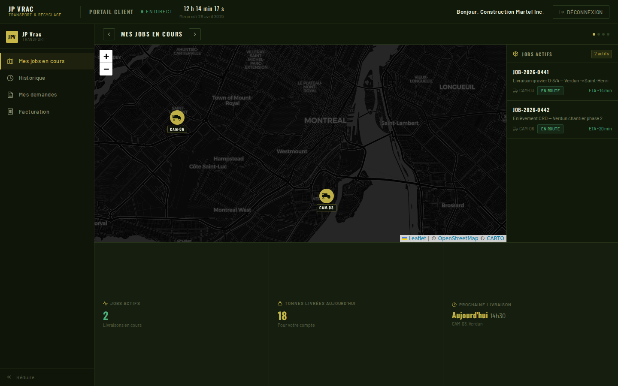Open Mes jobs en cours menu item

click(42, 61)
